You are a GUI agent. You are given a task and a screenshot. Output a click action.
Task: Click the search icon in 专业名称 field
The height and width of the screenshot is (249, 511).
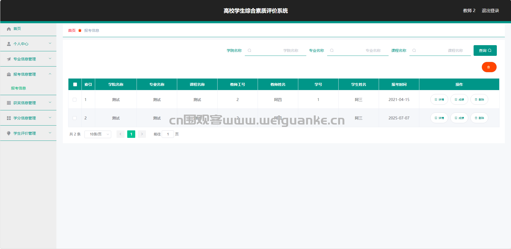pyautogui.click(x=332, y=50)
